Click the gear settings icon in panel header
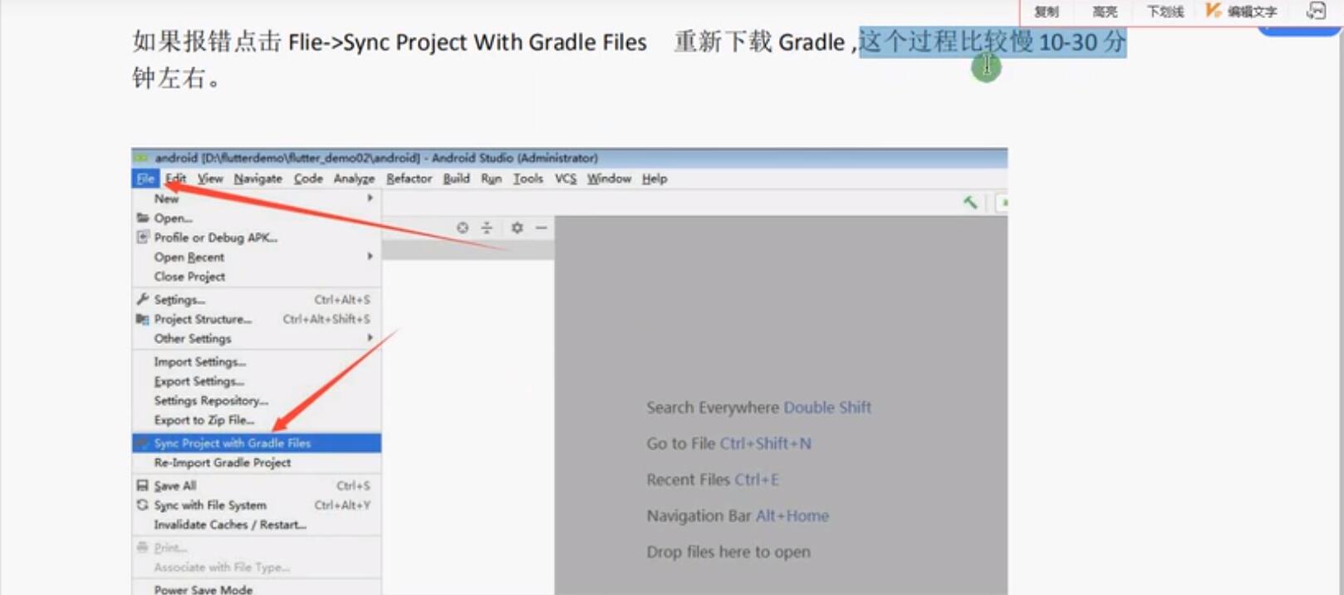 pyautogui.click(x=517, y=228)
